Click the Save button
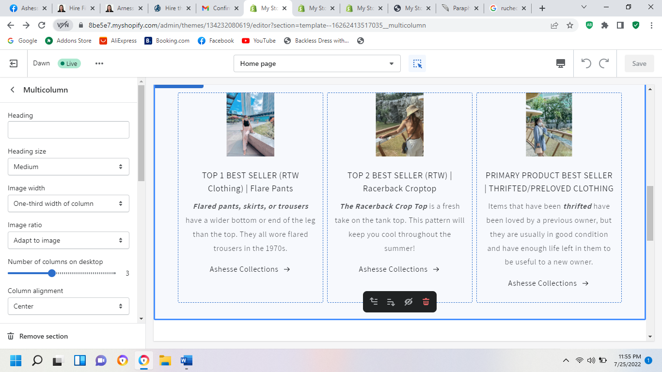Image resolution: width=662 pixels, height=372 pixels. click(x=639, y=63)
